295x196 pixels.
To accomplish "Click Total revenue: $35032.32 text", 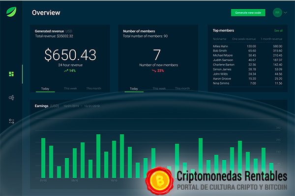I will 54,36.
